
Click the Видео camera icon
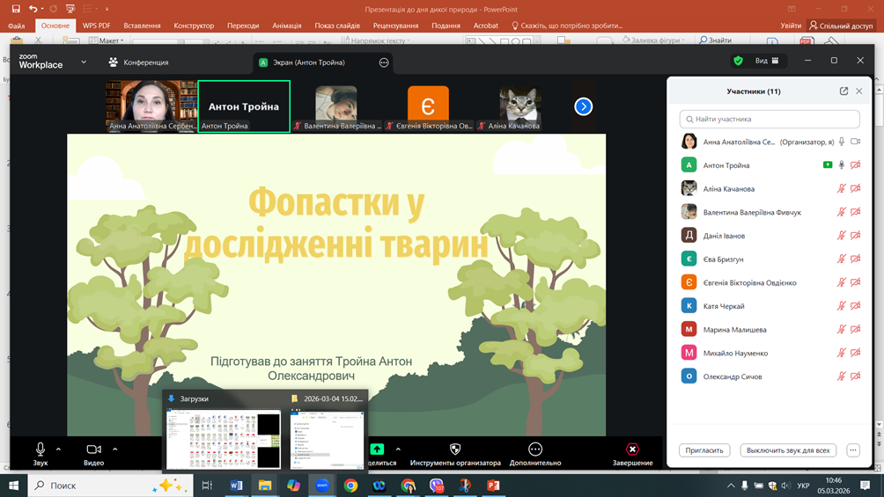click(93, 449)
